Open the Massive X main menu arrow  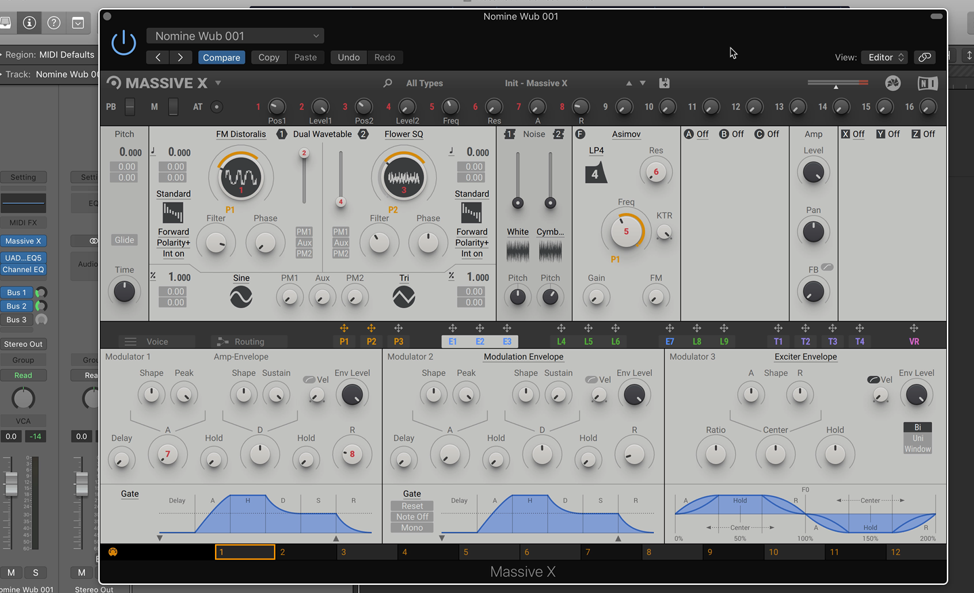(x=218, y=83)
